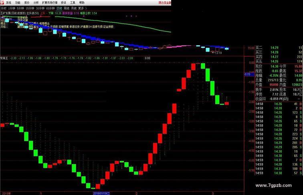This screenshot has height=195, width=303.
Task: Select the 15分钟 period tab
Action: tap(30, 8)
